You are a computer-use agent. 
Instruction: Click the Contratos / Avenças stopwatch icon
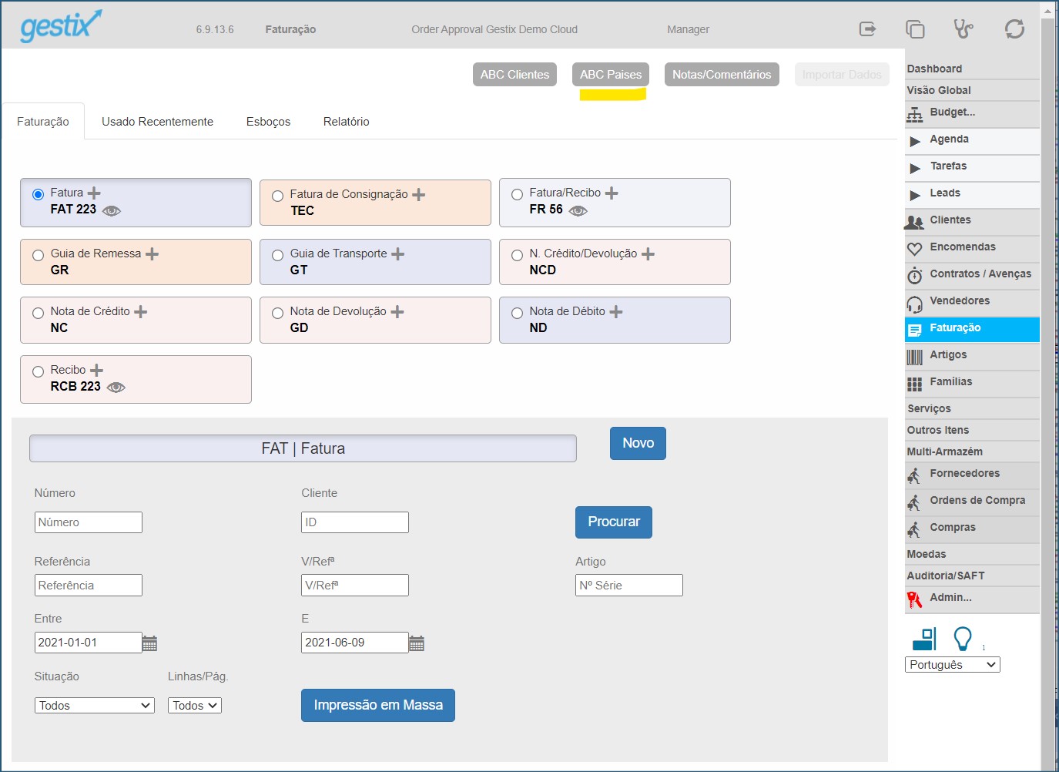tap(914, 276)
